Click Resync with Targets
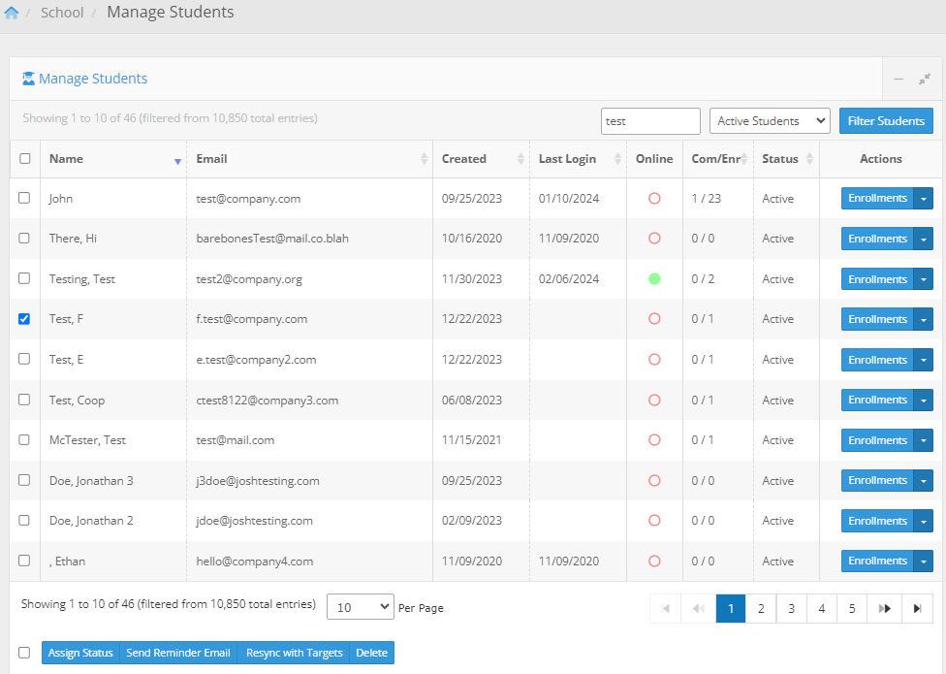 pos(294,653)
